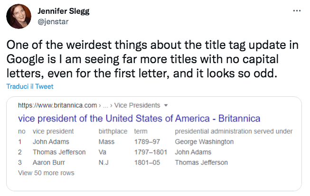The image size is (310, 196).
Task: Click the George Washington administration cell
Action: (204, 142)
